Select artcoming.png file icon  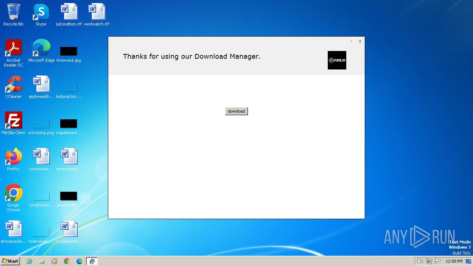[41, 126]
